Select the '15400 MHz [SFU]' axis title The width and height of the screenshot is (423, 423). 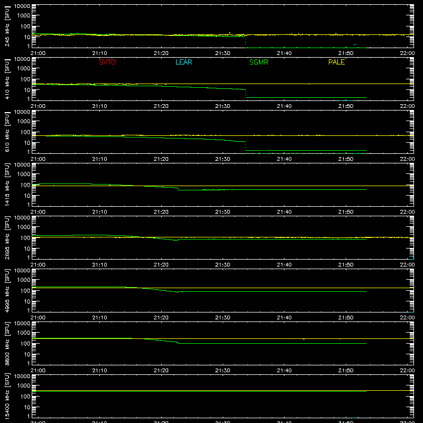point(7,396)
